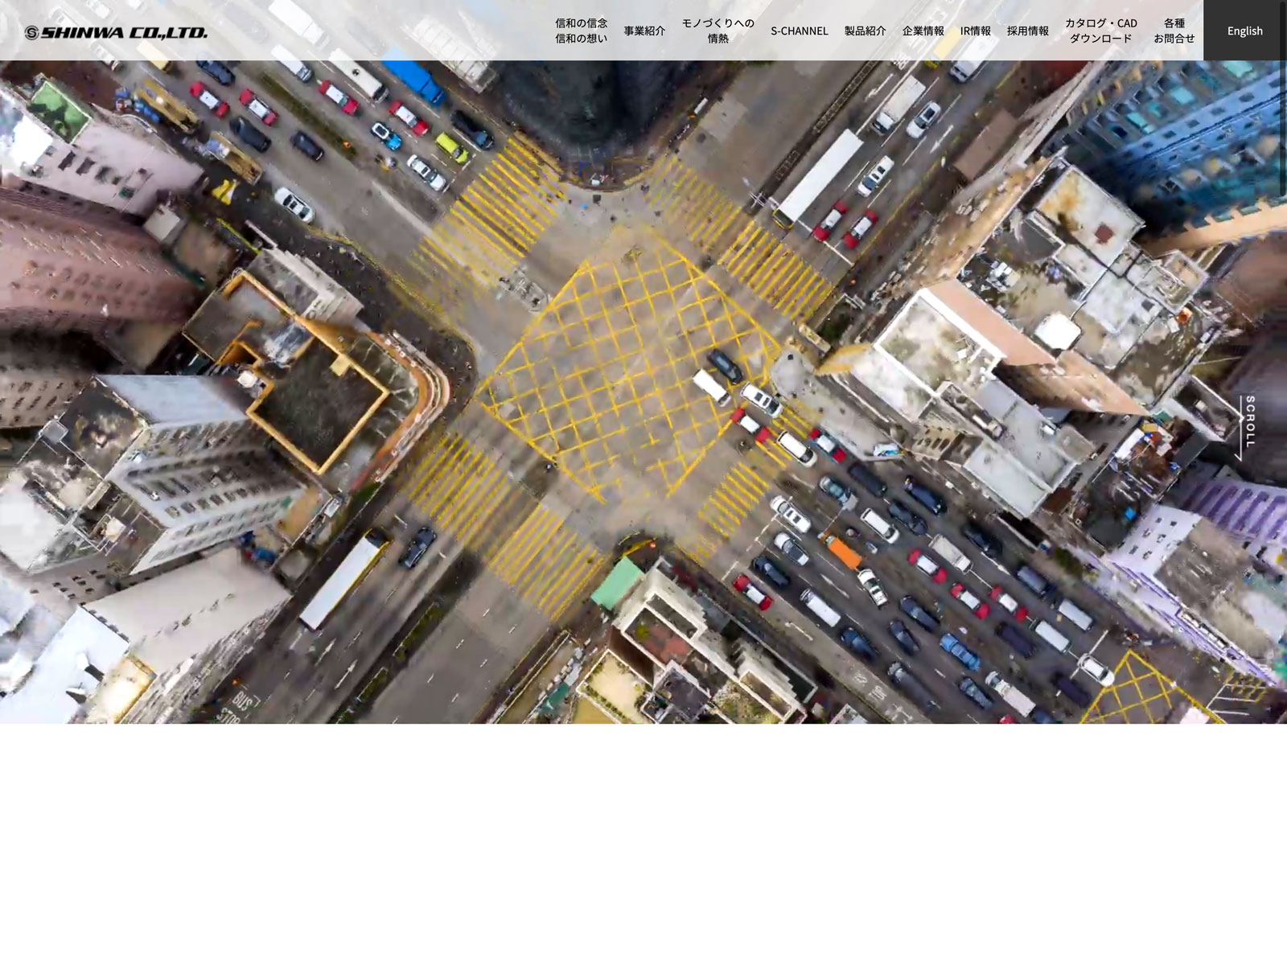Open the IR情報 link
Viewport: 1287px width, 965px height.
point(975,31)
